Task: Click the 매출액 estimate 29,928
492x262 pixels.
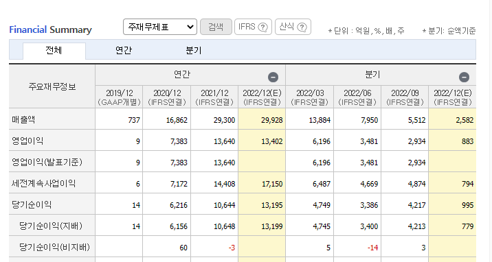Action: [271, 120]
